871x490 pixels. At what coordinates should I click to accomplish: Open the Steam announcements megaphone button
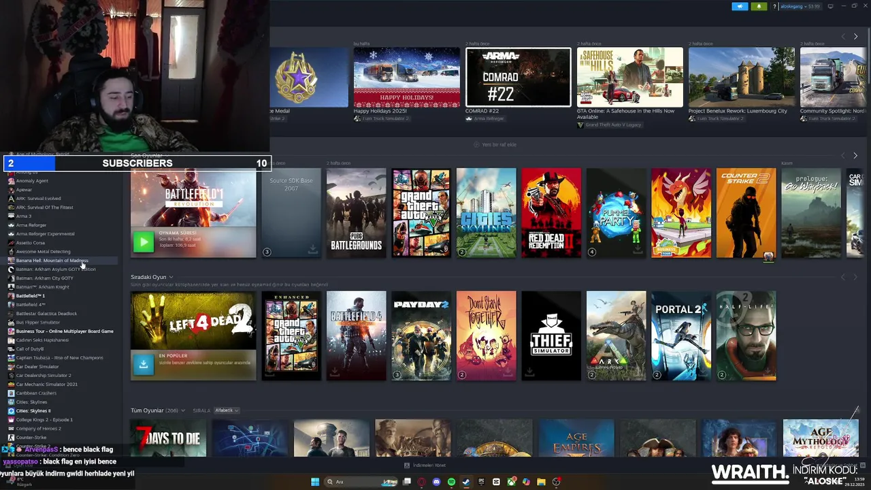pos(740,6)
